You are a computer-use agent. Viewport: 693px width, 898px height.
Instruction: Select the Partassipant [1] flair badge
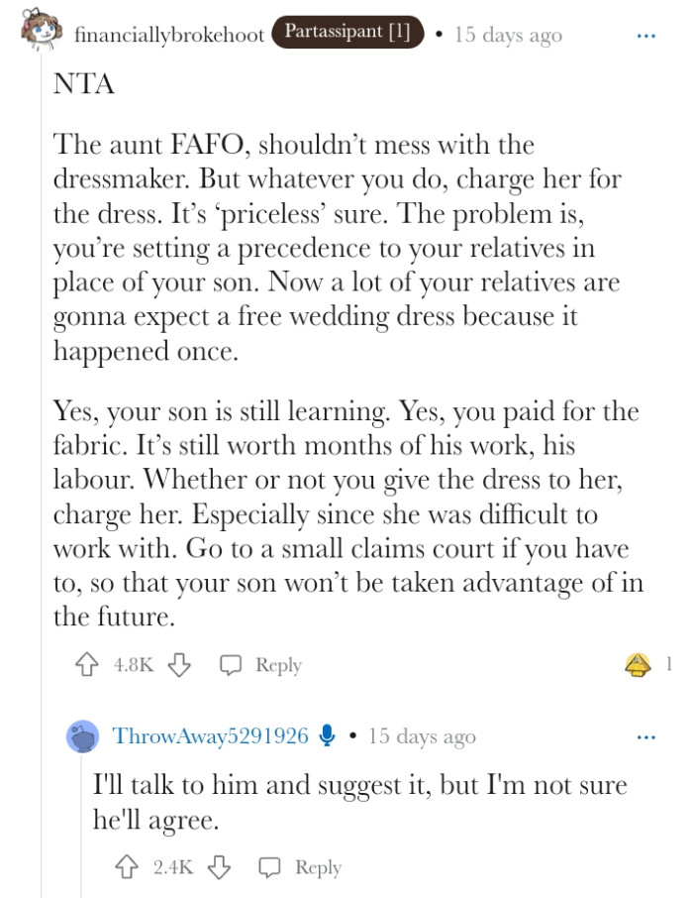point(348,33)
